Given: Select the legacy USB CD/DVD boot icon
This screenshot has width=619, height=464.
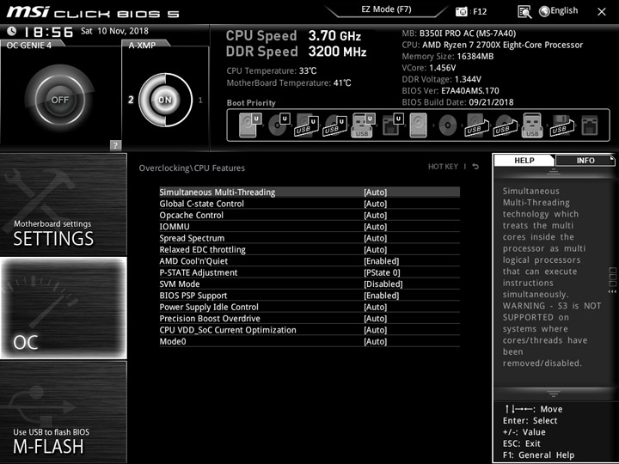Looking at the screenshot, I should tap(506, 125).
